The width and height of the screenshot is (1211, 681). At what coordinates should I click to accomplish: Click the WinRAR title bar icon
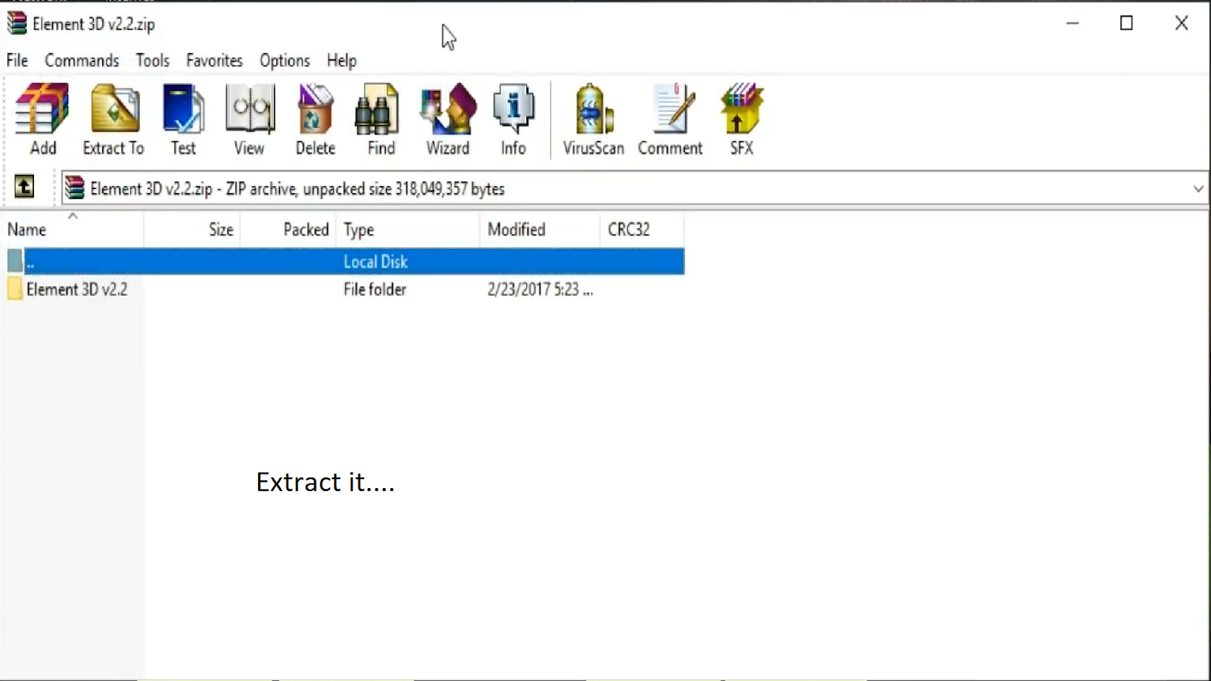(x=17, y=23)
